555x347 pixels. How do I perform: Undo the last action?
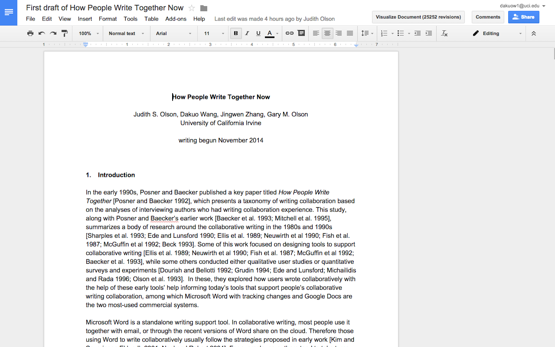point(42,33)
